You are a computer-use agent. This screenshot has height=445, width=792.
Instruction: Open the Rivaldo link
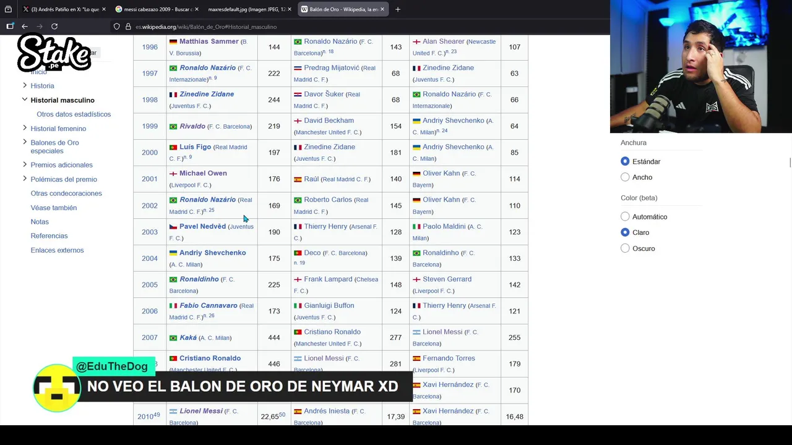point(192,126)
